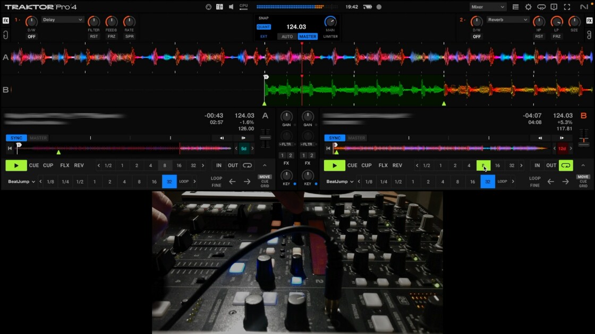Click deck B tempo bend up icon
Viewport: 595px width, 334px height.
(x=562, y=138)
